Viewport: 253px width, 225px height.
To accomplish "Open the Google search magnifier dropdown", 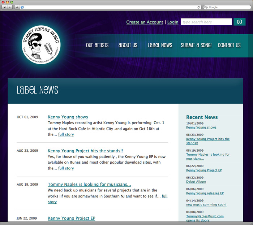I will pos(206,7).
